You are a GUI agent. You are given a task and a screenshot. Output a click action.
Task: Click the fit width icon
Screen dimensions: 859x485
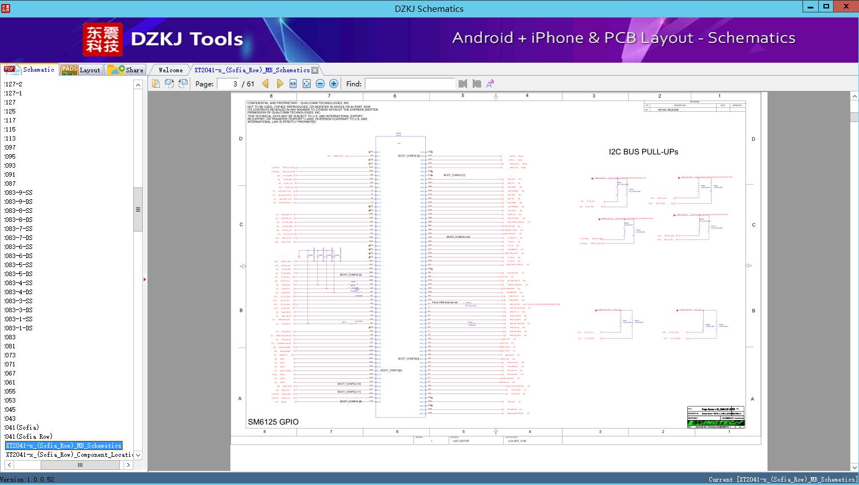293,84
